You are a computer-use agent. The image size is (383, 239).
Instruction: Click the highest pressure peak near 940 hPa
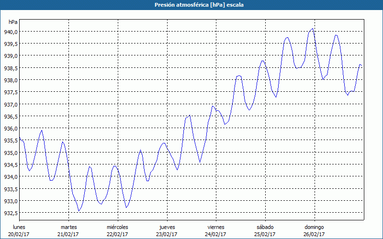click(x=313, y=29)
